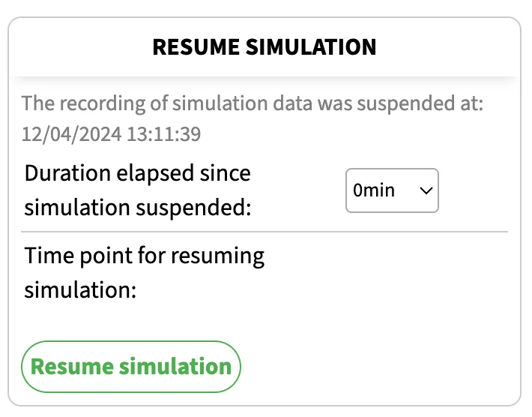
Task: Click the 'Duration elapsed since simulation suspended' label
Action: click(138, 190)
